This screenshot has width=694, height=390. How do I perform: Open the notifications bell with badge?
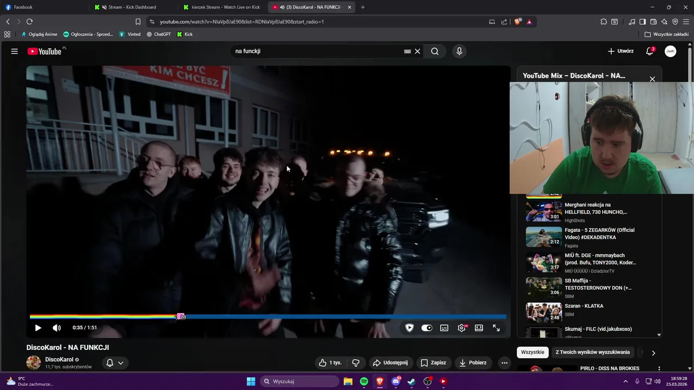650,51
